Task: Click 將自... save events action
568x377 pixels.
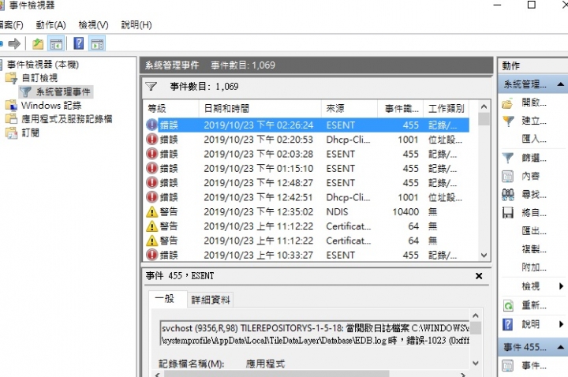Action: (x=534, y=213)
